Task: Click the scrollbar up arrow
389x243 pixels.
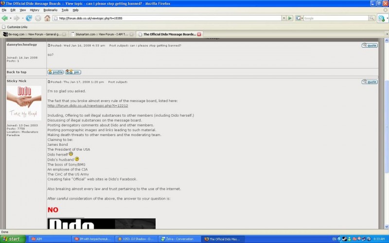Action: tap(387, 40)
